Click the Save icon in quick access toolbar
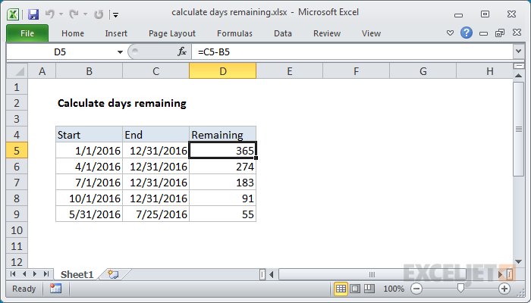This screenshot has height=303, width=531. pyautogui.click(x=33, y=14)
